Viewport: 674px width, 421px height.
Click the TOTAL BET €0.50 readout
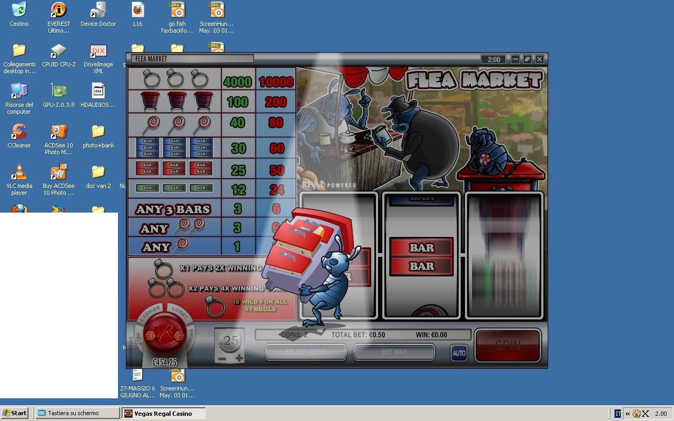358,335
